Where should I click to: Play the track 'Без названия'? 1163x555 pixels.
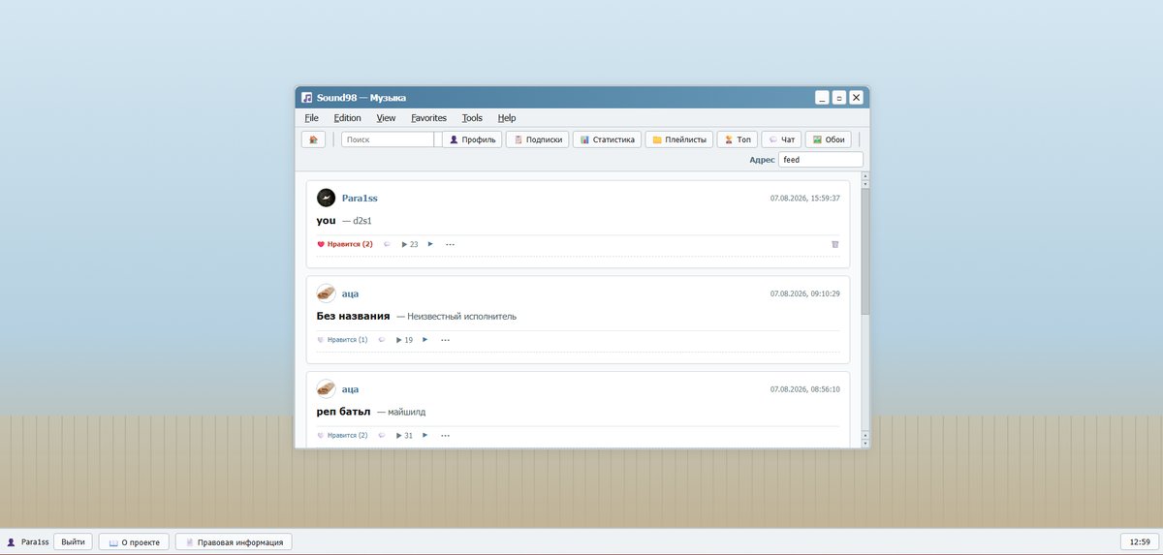click(x=425, y=340)
